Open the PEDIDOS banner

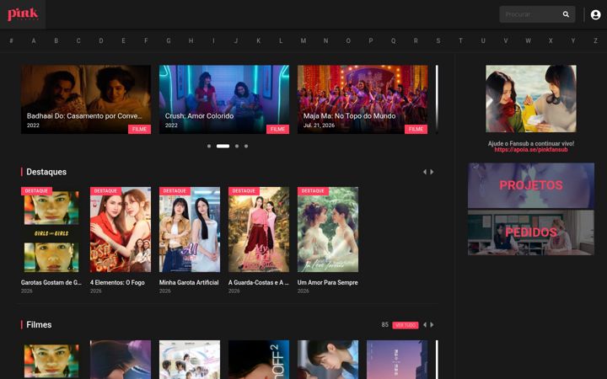pos(531,232)
